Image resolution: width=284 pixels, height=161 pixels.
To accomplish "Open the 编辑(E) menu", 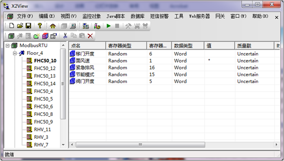I will pyautogui.click(x=46, y=16).
